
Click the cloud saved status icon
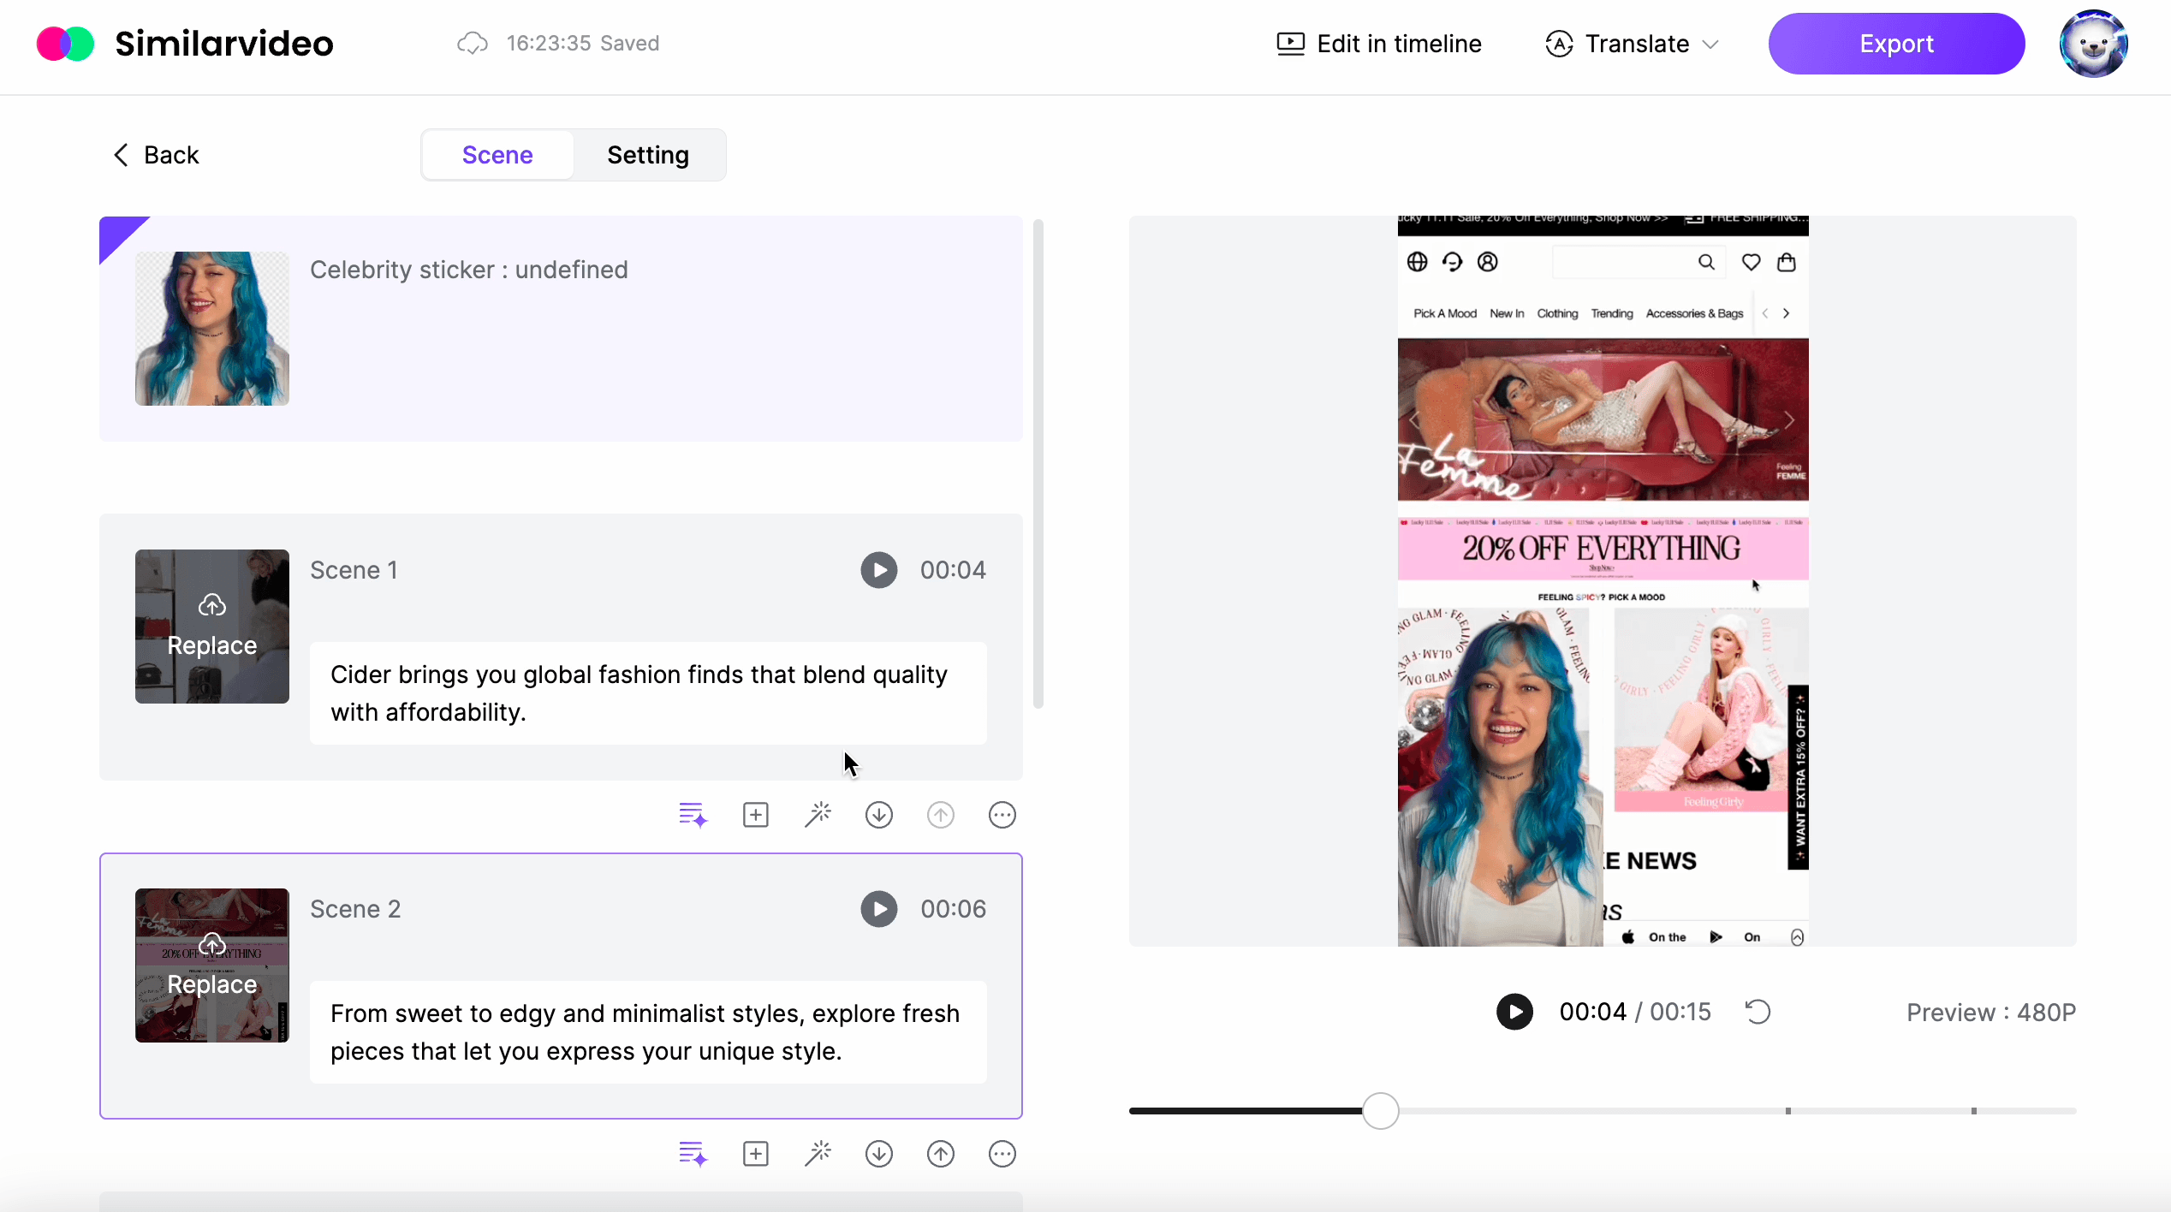[473, 44]
